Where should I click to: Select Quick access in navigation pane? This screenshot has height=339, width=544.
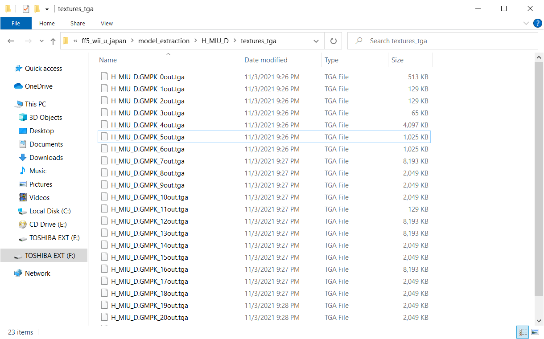(43, 69)
